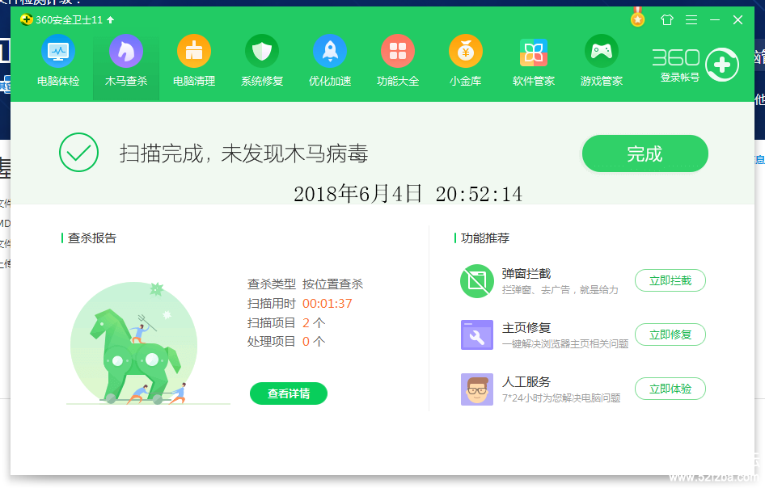Click the Trojan horse illustration

tap(134, 343)
